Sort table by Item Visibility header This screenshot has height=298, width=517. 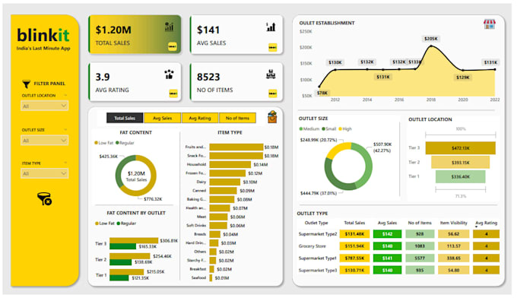[x=454, y=223]
